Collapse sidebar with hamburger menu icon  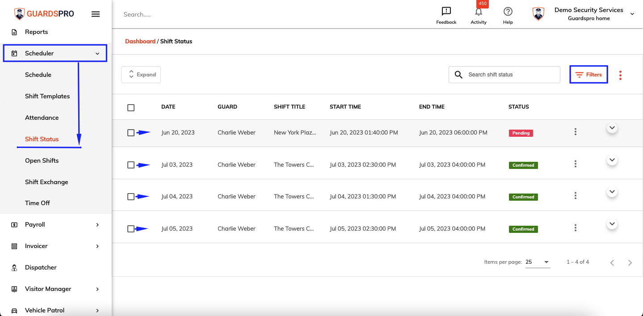95,14
